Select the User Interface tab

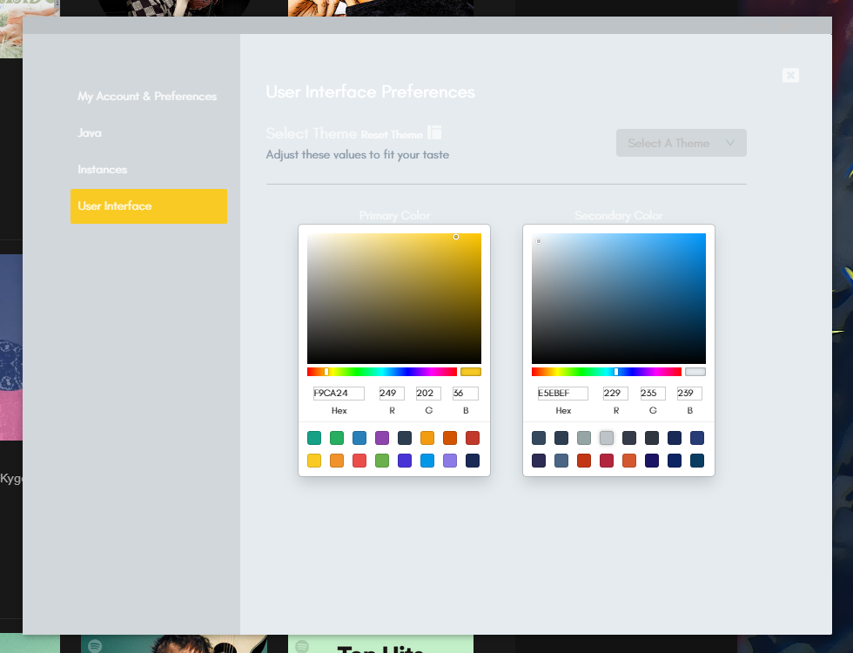click(149, 206)
